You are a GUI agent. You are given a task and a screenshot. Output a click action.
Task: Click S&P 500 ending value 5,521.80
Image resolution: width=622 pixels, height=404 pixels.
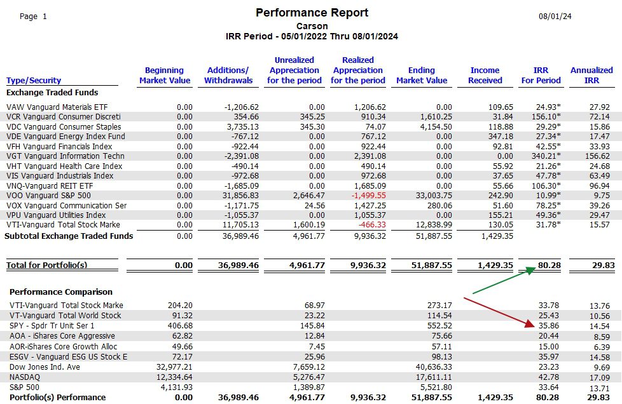pos(436,387)
